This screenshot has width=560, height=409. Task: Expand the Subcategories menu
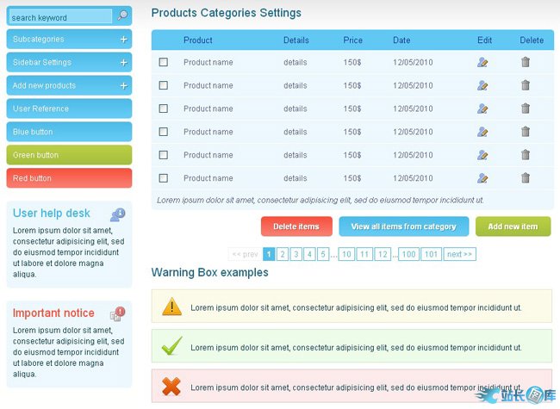coord(124,40)
